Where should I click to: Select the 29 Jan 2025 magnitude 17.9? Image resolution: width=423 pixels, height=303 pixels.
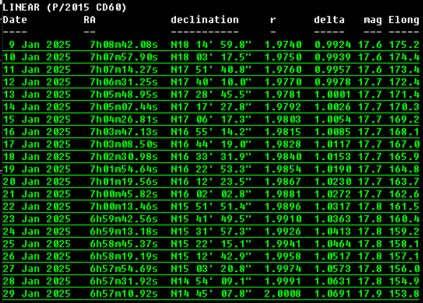coord(373,293)
